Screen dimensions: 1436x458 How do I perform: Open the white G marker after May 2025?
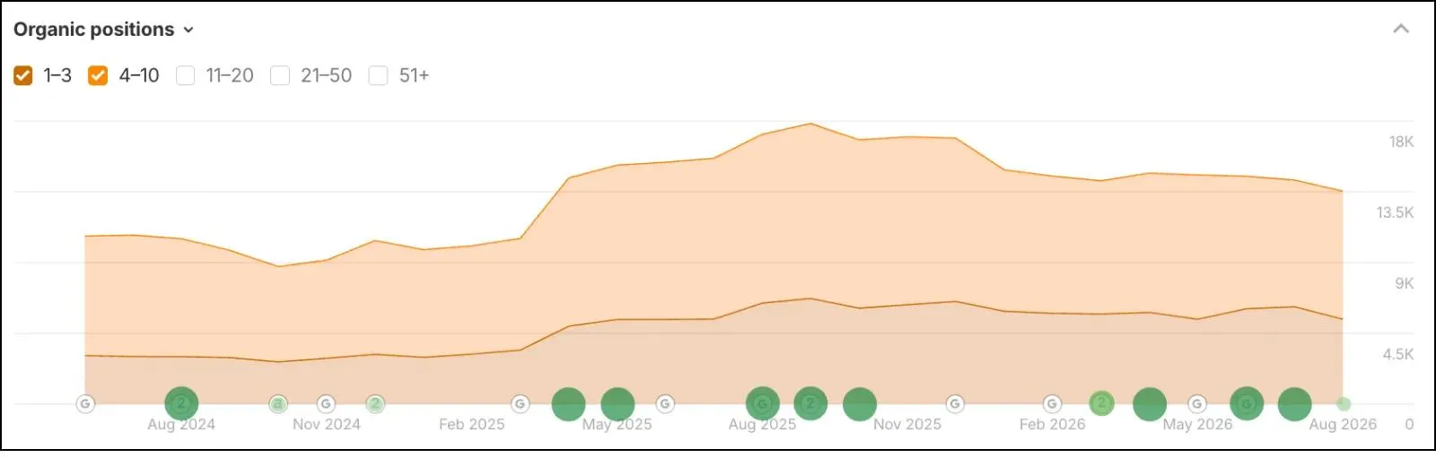tap(665, 404)
